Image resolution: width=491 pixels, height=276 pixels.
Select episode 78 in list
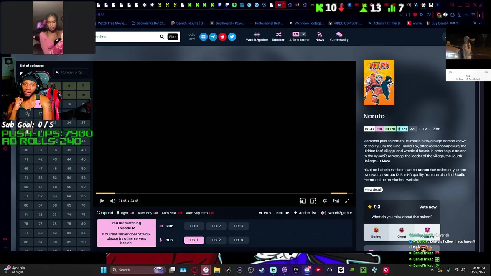(x=54, y=224)
